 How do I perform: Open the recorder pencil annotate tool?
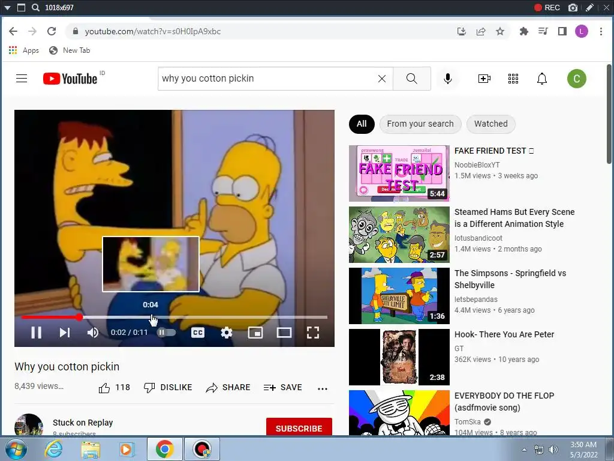tap(589, 7)
